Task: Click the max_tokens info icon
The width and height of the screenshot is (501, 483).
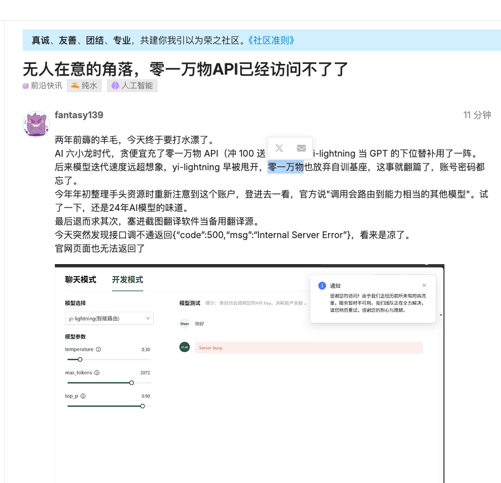Action: tap(97, 373)
